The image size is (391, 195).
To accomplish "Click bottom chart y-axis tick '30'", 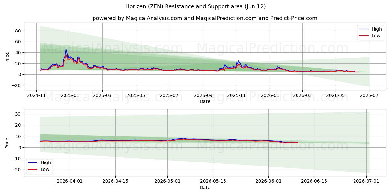I will tap(18, 114).
